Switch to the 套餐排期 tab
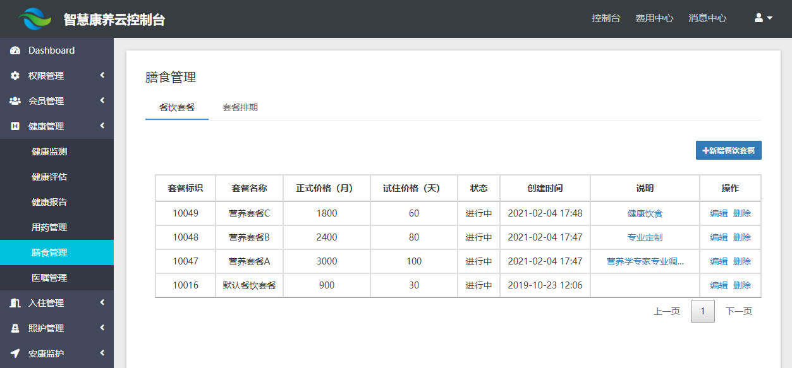The image size is (792, 368). (240, 107)
